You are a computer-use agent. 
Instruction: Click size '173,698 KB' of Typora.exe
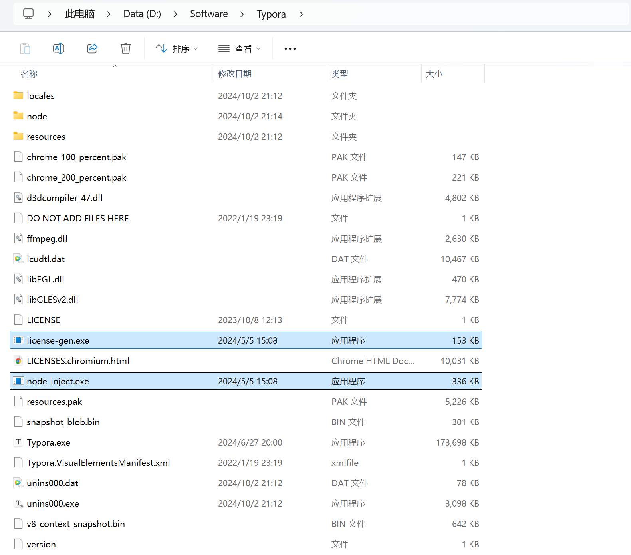457,442
